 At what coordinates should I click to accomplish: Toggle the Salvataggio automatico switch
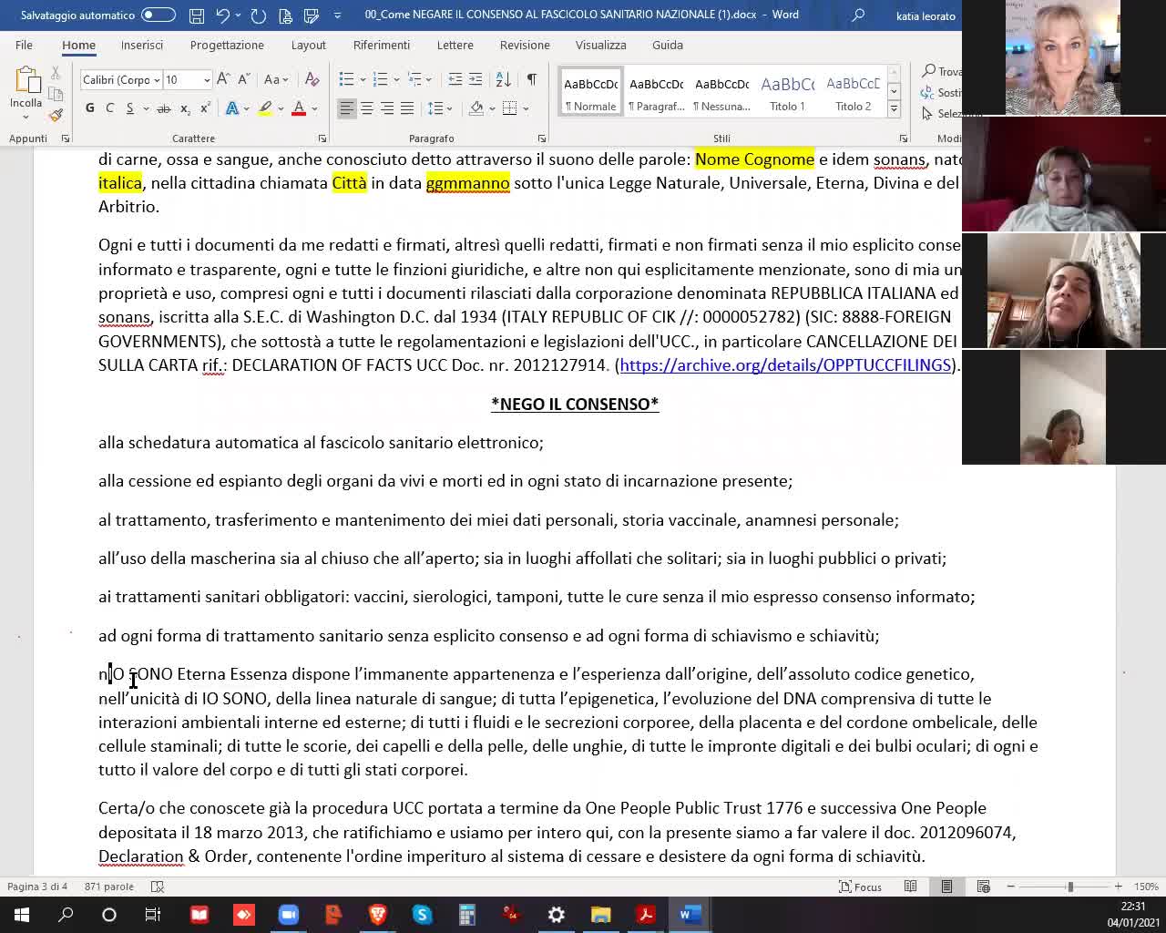(158, 15)
